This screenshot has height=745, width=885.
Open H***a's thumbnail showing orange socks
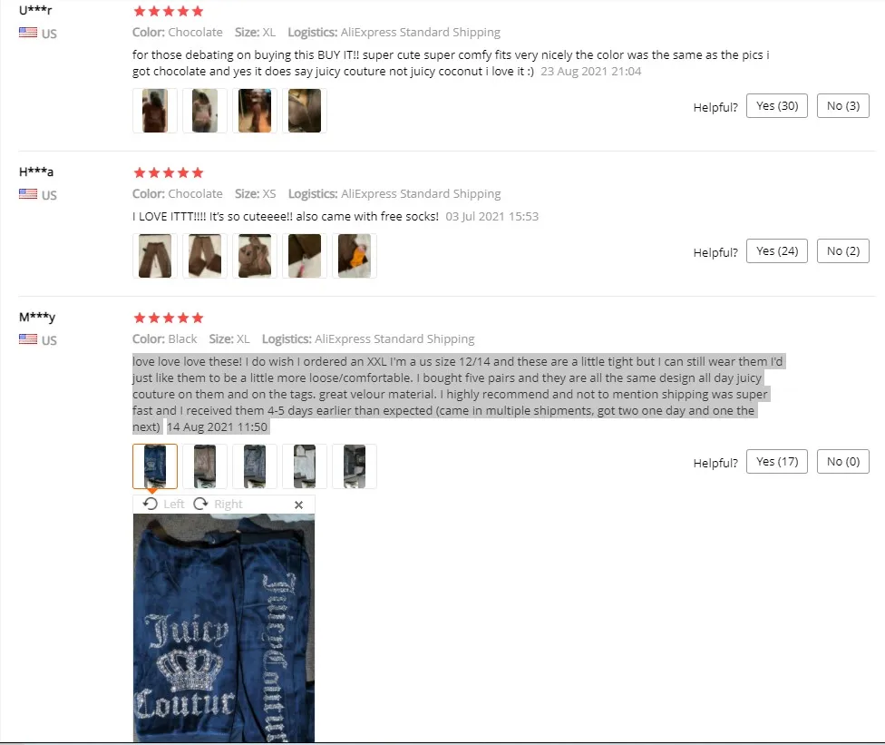tap(354, 256)
